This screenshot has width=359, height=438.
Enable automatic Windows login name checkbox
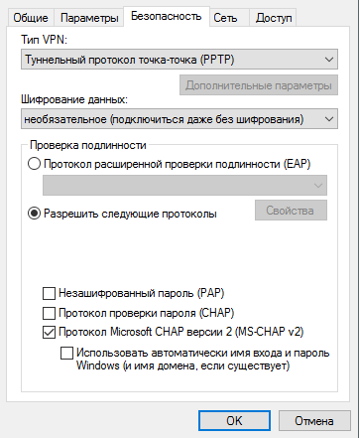(x=66, y=353)
